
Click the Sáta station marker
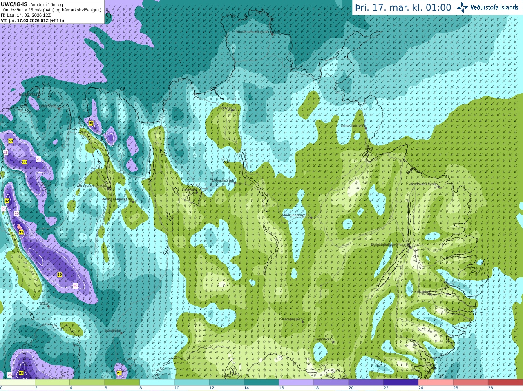coord(48,306)
